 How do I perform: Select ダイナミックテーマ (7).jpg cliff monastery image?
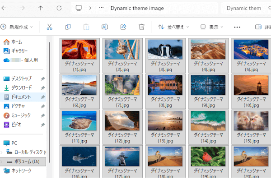pyautogui.click(x=122, y=91)
